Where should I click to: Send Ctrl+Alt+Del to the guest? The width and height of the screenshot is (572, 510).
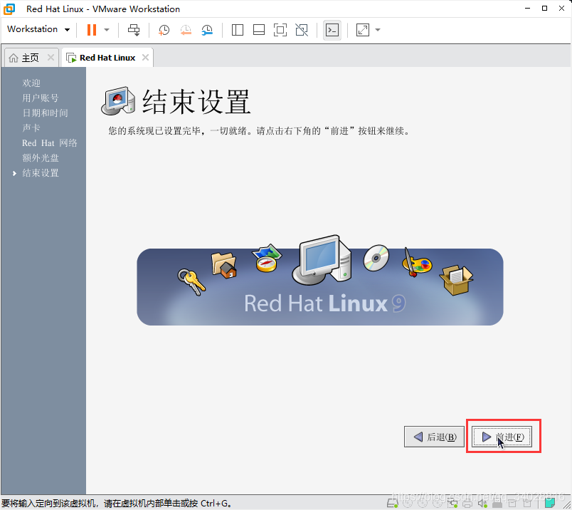(133, 29)
